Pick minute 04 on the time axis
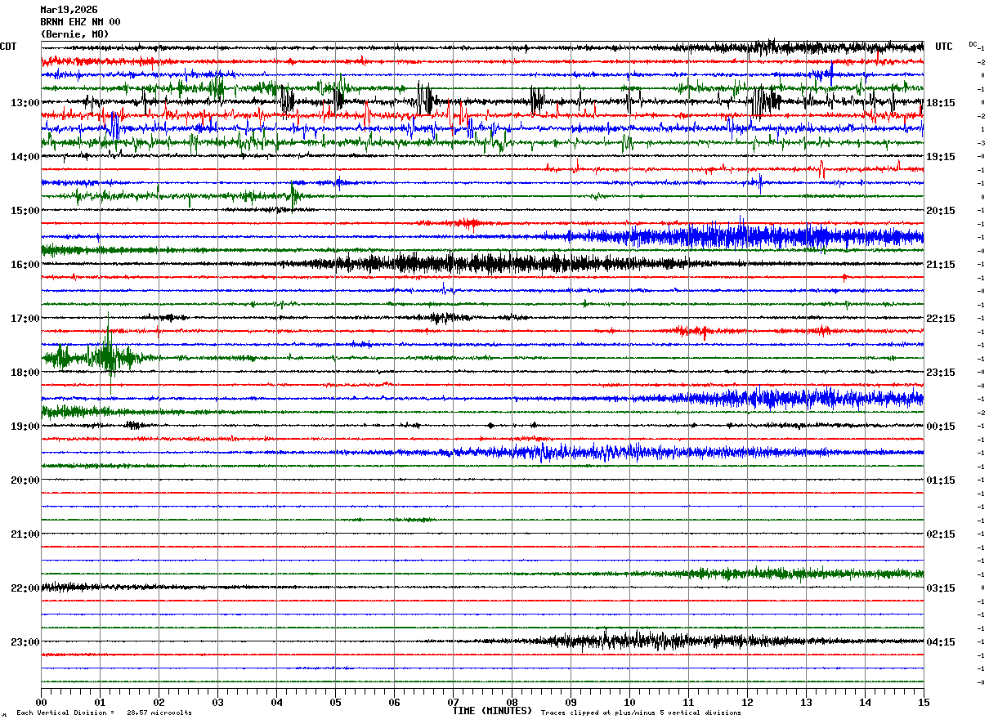The width and height of the screenshot is (989, 724). tap(276, 702)
